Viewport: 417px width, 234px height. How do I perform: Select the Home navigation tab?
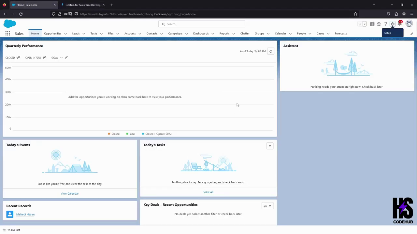point(35,33)
